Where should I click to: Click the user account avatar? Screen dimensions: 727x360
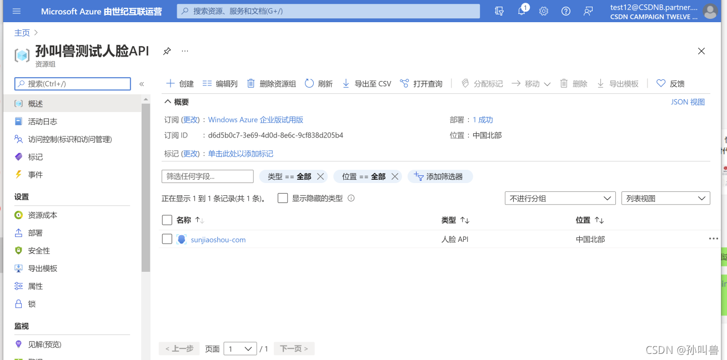[710, 11]
